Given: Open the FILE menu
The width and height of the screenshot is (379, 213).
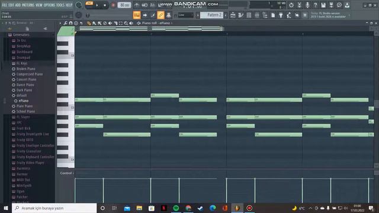Looking at the screenshot, I should 4,5.
